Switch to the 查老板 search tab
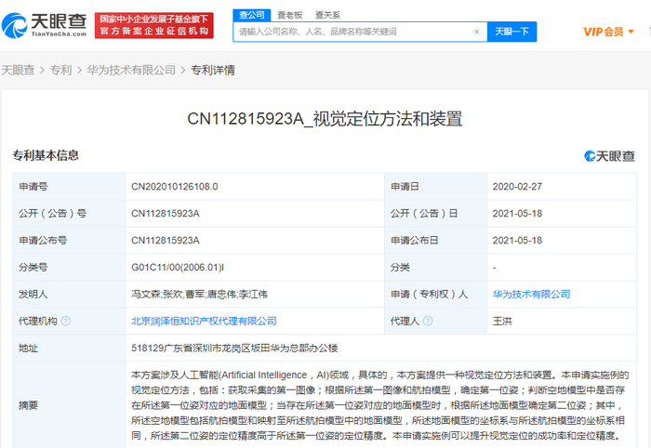The image size is (651, 448). coord(289,15)
